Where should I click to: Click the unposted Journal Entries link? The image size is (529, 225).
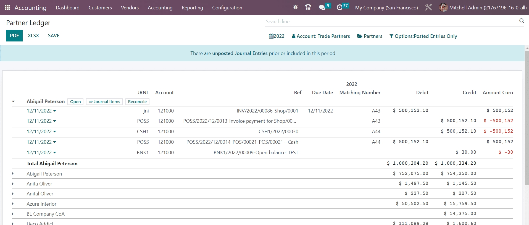point(240,53)
